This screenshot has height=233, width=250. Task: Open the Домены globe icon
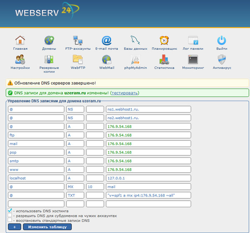pos(49,40)
